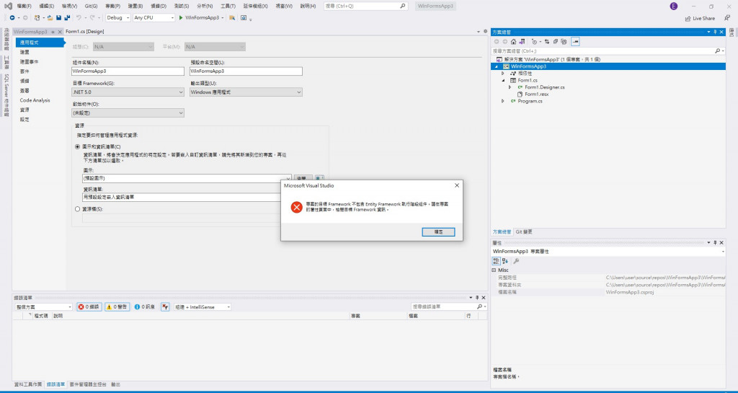Click Solution Explorer show all files icon
Screen dimensions: 738x393
(x=564, y=41)
